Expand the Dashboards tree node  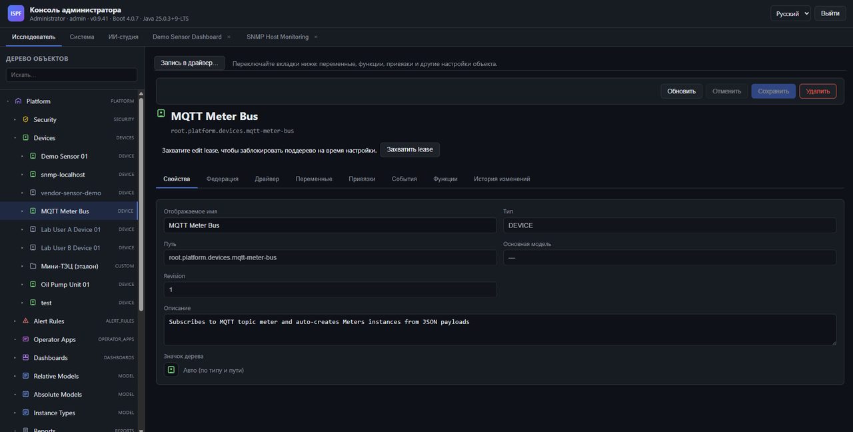15,358
